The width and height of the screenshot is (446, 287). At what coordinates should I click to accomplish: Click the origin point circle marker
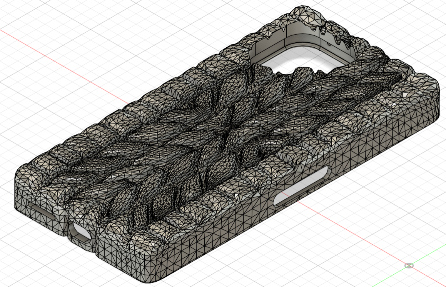(x=409, y=265)
